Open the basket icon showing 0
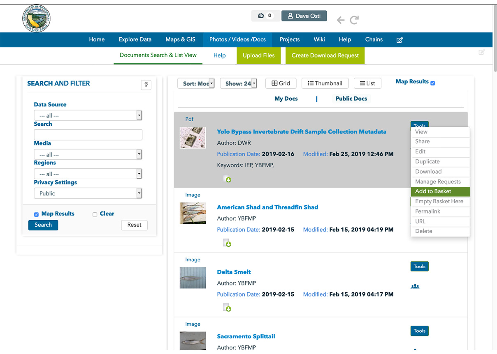Screen dimensions: 497x354 (265, 16)
